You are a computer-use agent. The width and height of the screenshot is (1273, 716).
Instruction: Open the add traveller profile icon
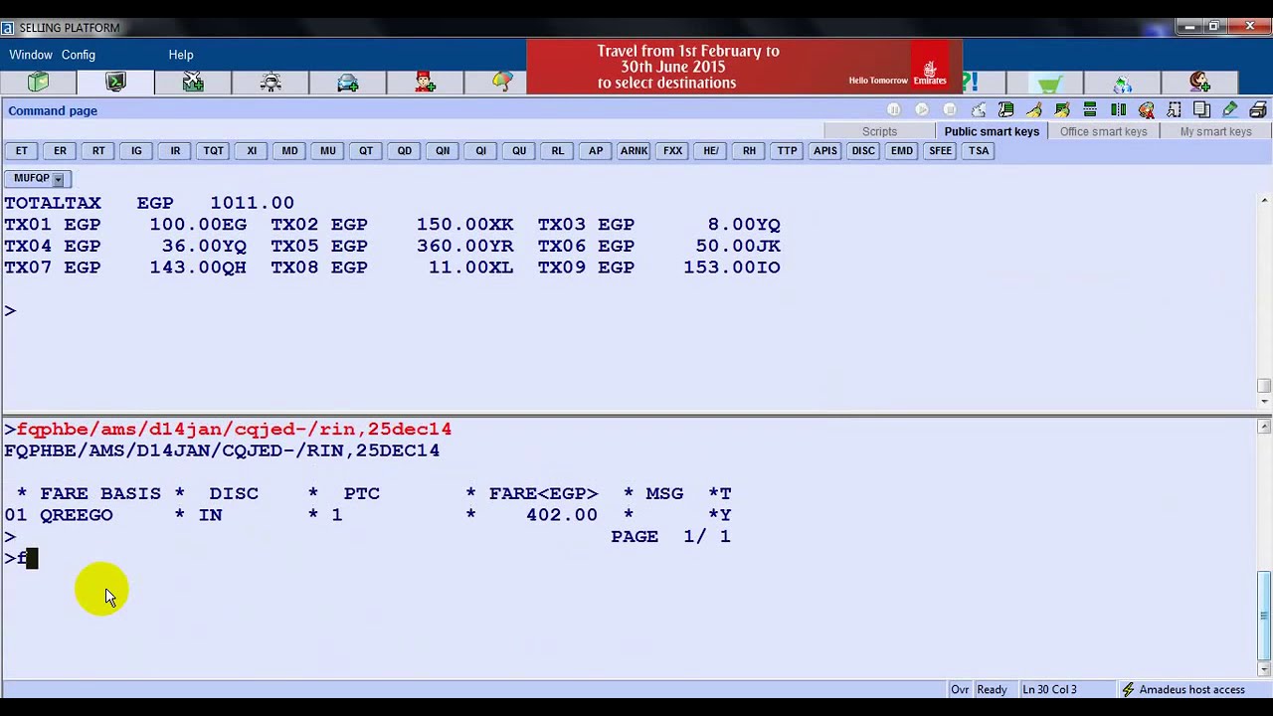pos(1199,83)
